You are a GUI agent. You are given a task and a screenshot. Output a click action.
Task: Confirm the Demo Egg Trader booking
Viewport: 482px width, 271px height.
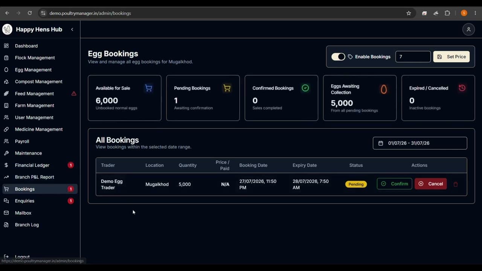(394, 184)
